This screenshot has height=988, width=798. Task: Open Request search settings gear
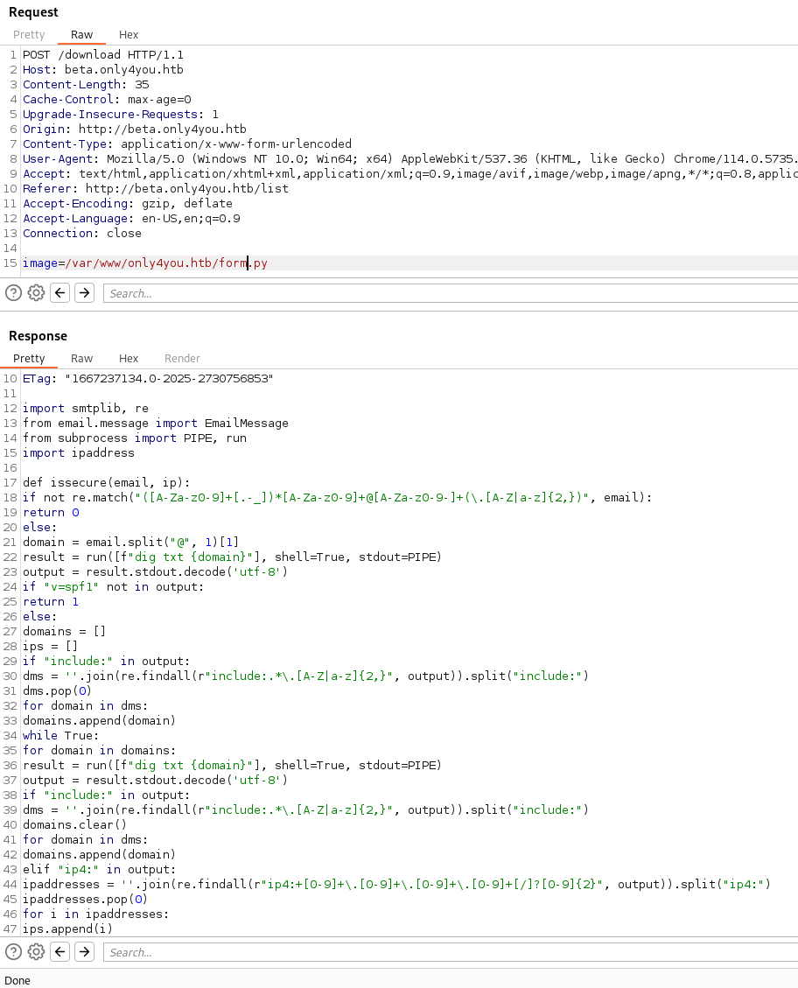click(36, 293)
